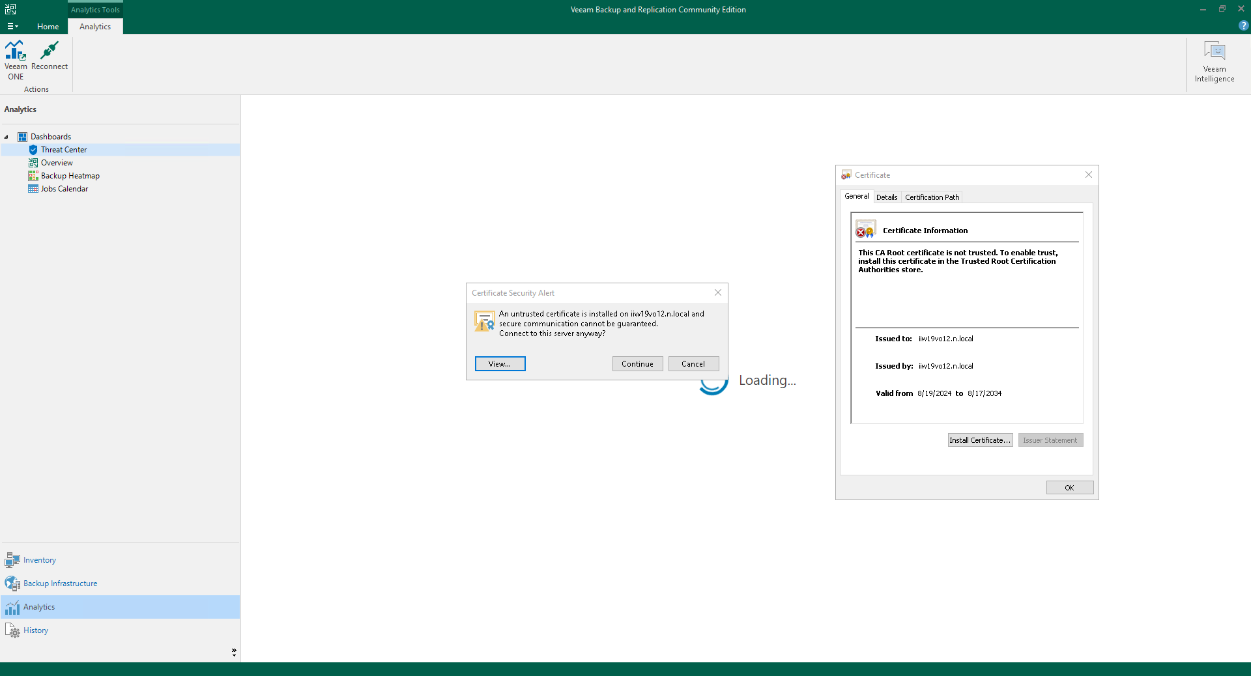Select Threat Center dashboard
The width and height of the screenshot is (1251, 676).
pos(64,150)
